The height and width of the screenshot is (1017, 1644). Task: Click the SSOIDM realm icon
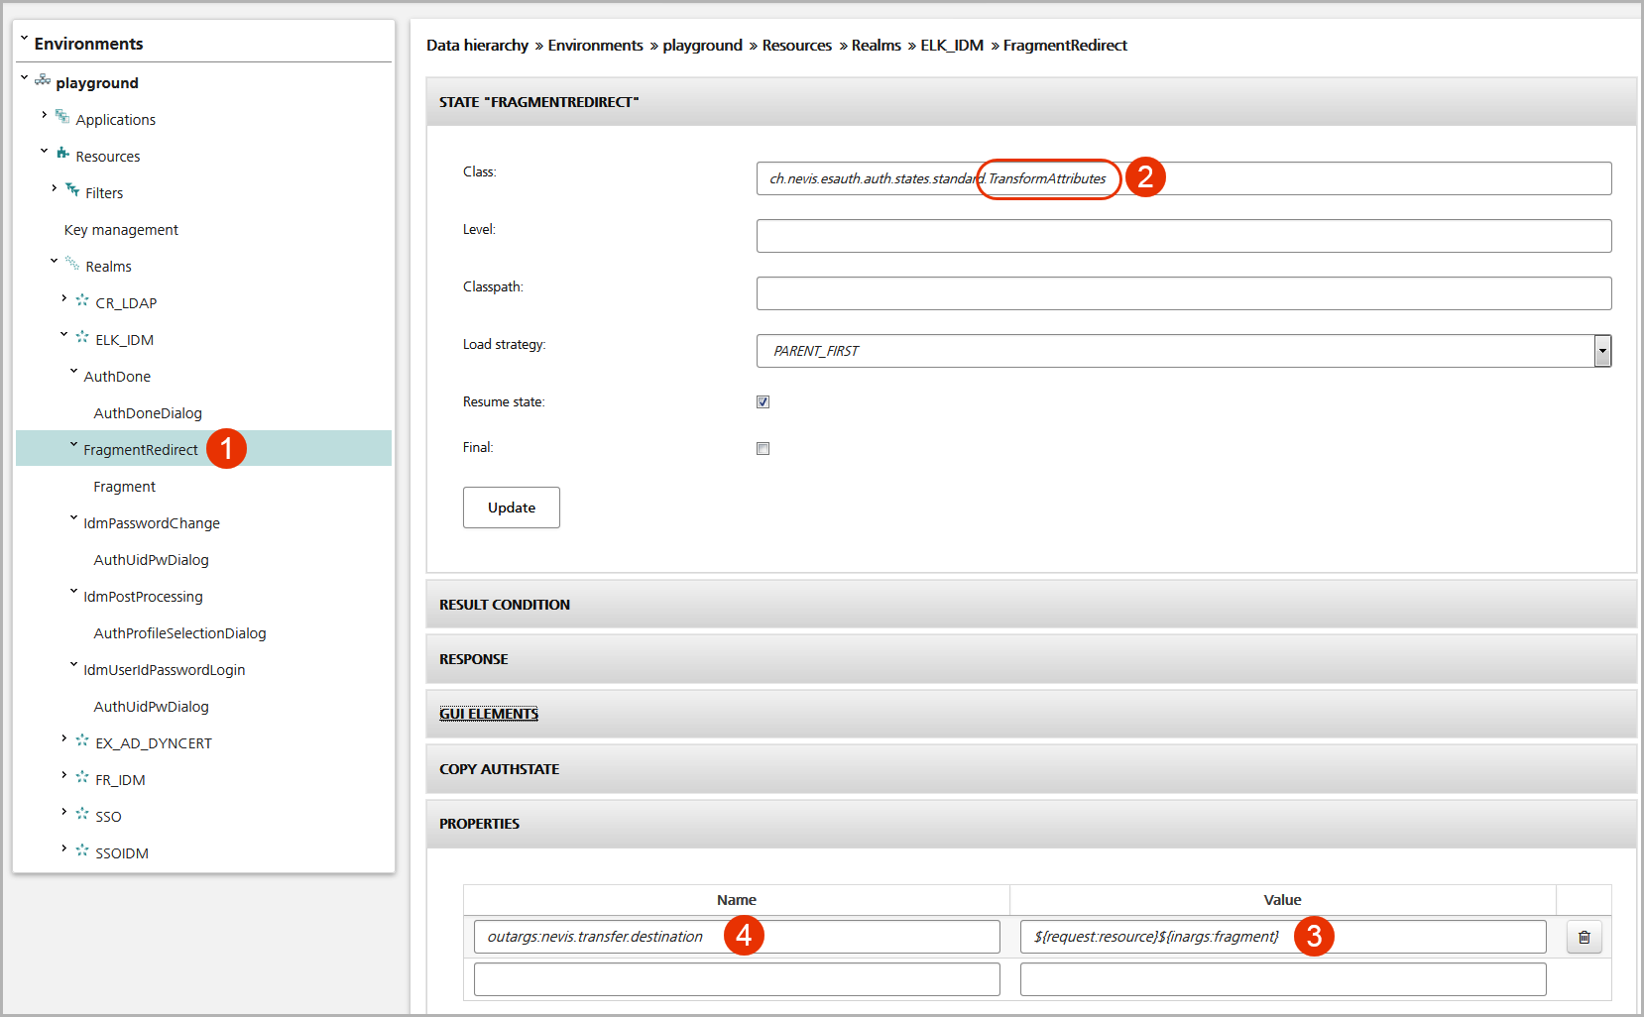(x=82, y=850)
